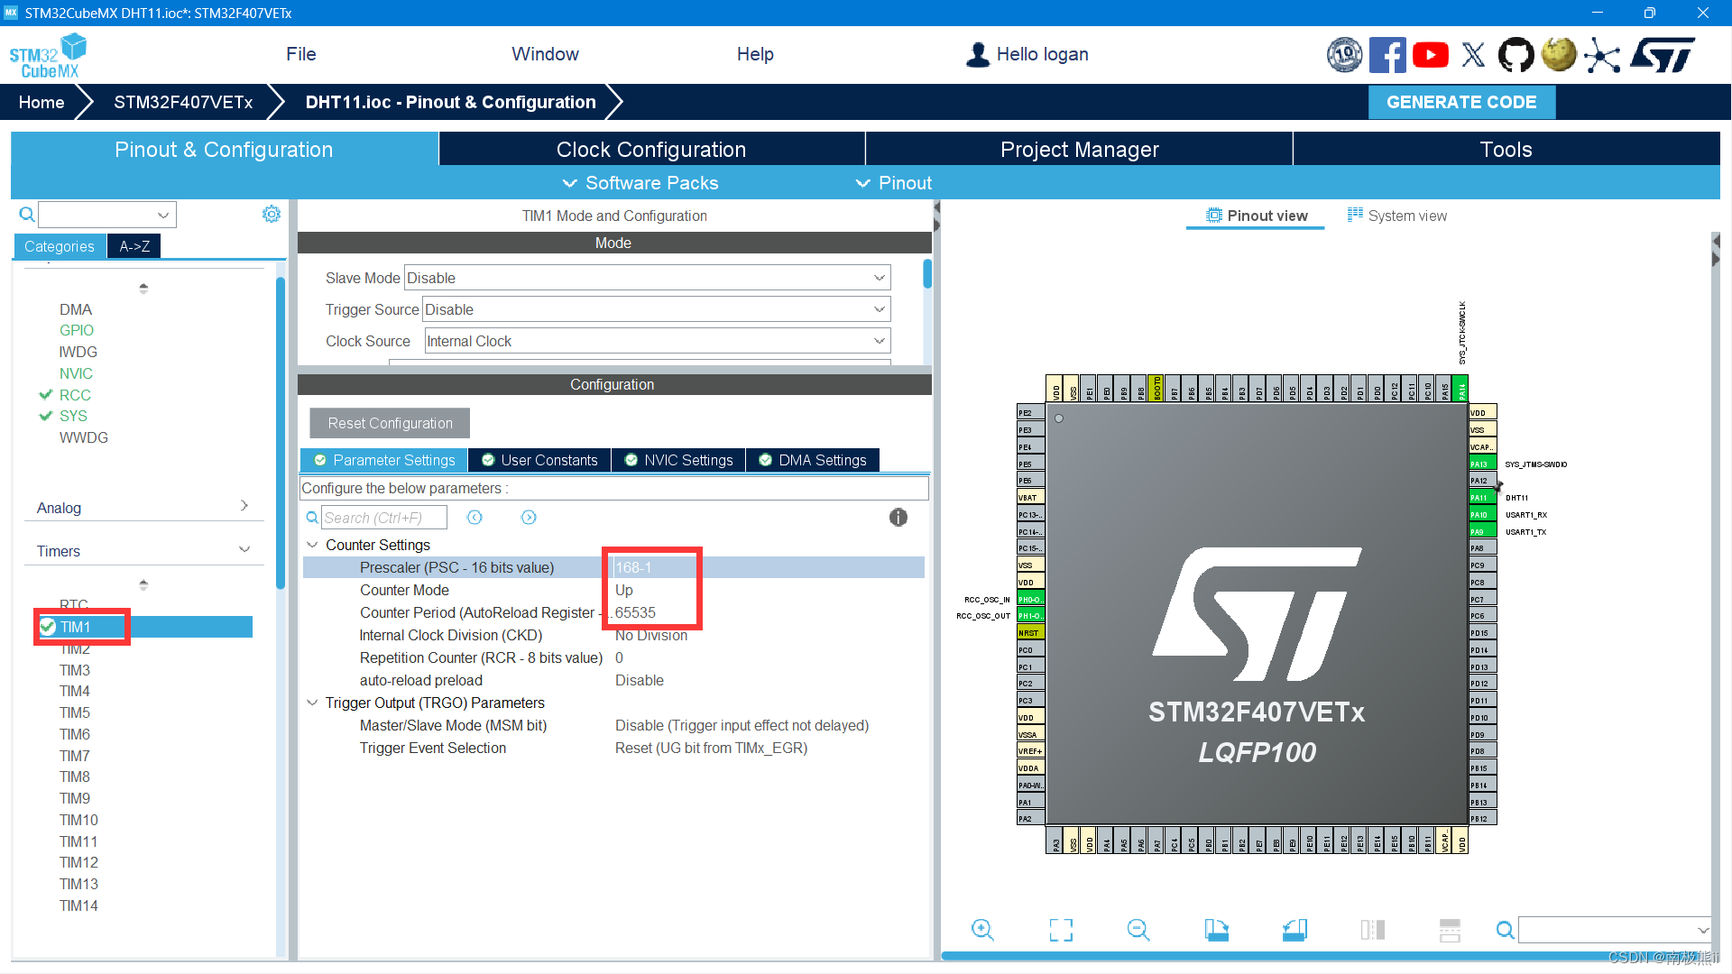Click the fit-to-screen pinout icon

pyautogui.click(x=1061, y=930)
